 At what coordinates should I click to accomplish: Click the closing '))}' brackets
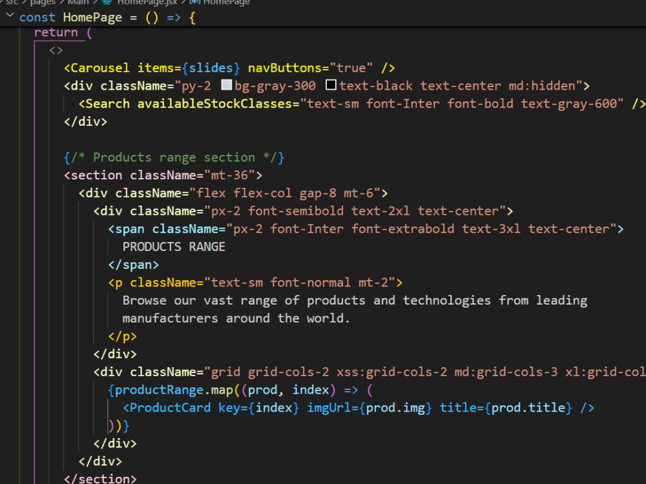pyautogui.click(x=119, y=425)
